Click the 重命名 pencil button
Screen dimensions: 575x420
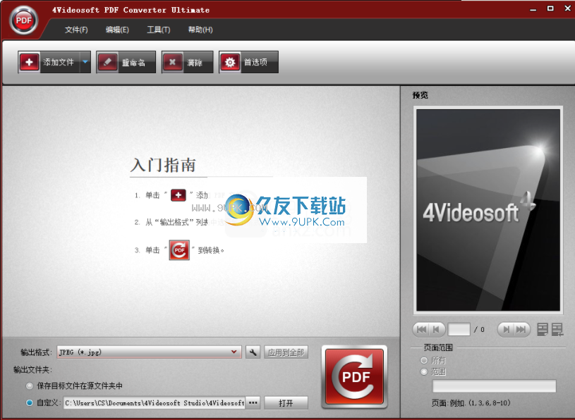(126, 62)
